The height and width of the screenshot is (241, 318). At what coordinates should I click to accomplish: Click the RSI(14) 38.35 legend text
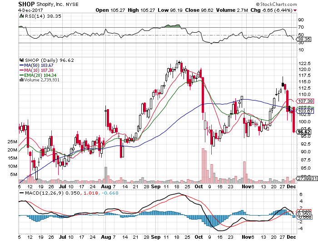point(43,16)
